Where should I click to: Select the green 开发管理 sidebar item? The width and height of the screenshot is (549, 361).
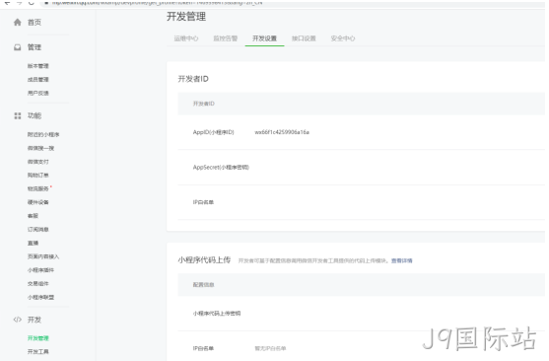click(38, 338)
